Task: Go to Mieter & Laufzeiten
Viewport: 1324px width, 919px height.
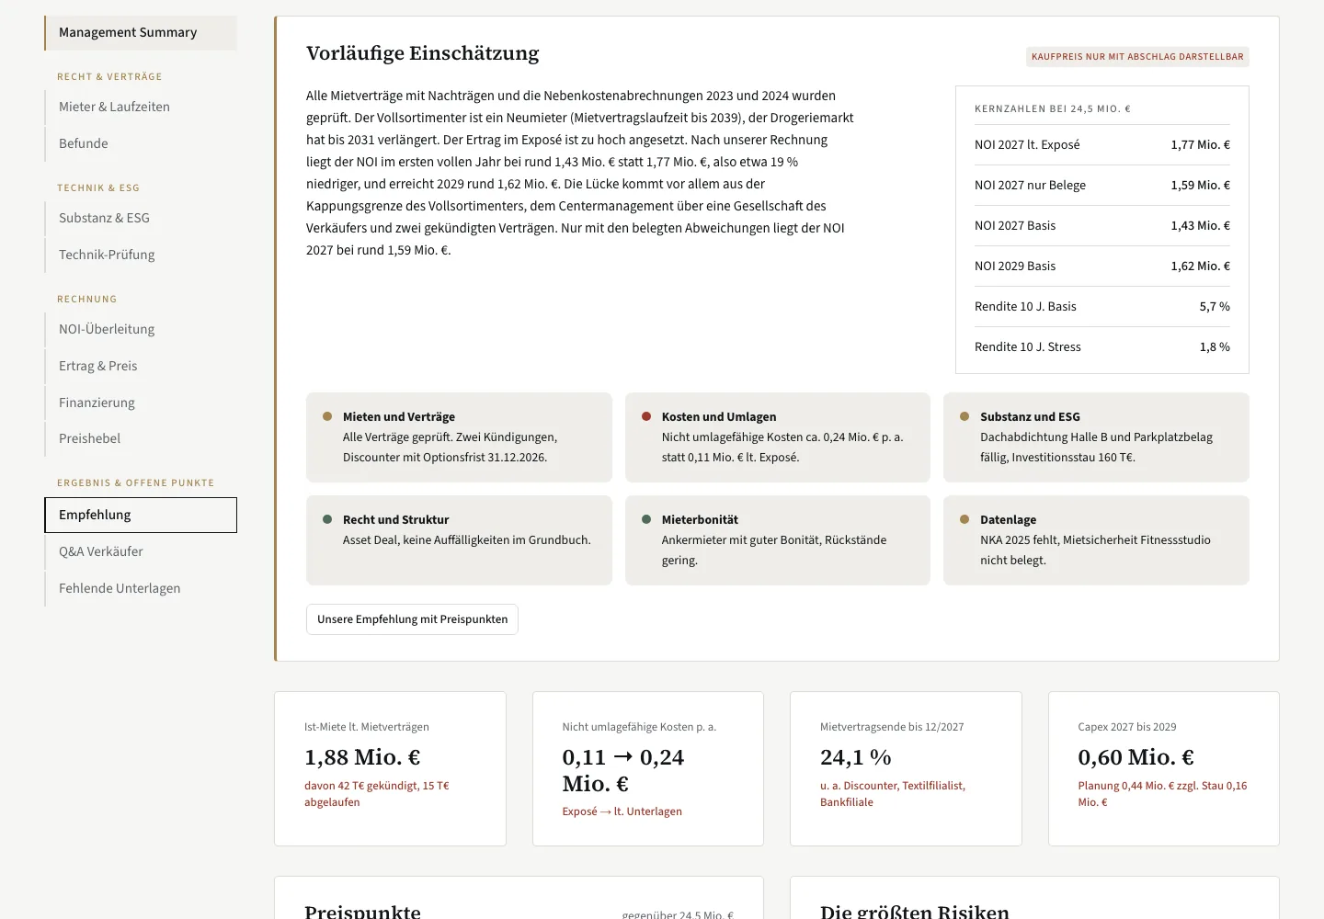Action: (x=141, y=107)
